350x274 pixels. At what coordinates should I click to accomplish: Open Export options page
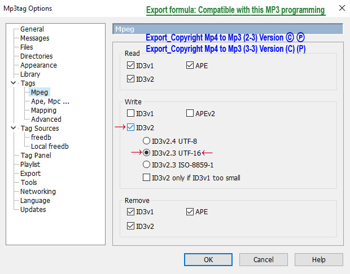[30, 173]
